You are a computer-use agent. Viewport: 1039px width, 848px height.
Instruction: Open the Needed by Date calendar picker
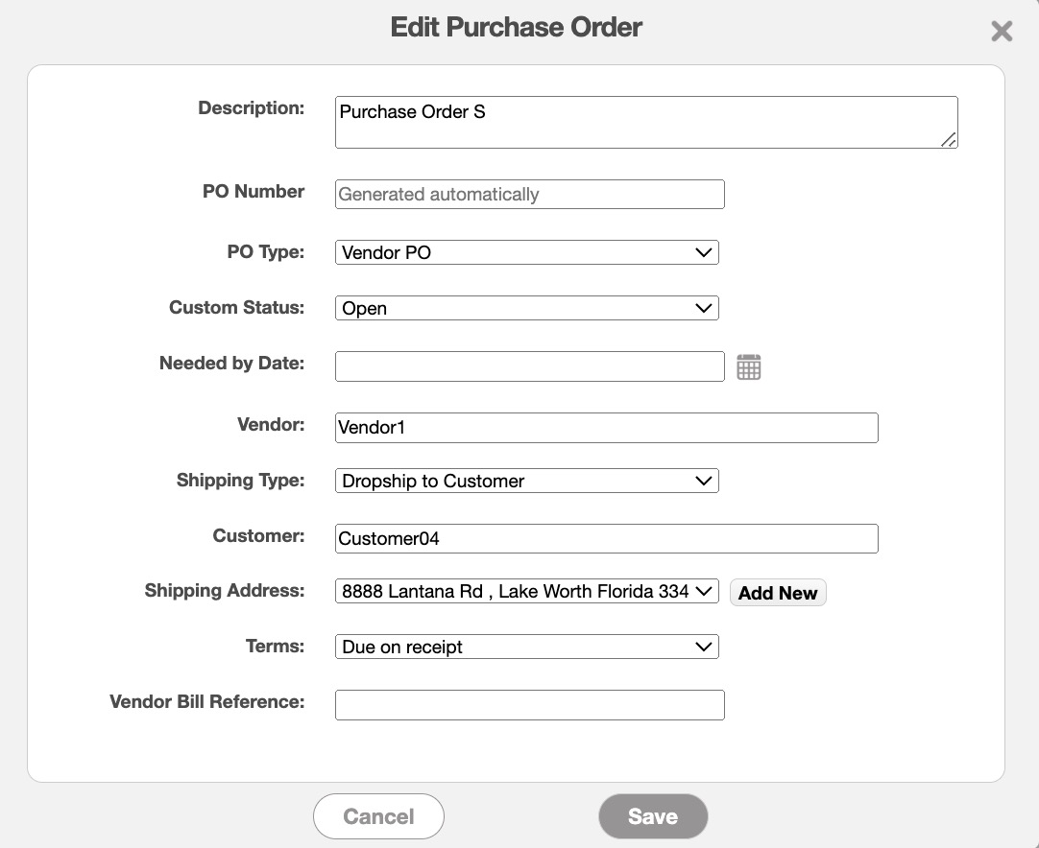coord(748,366)
